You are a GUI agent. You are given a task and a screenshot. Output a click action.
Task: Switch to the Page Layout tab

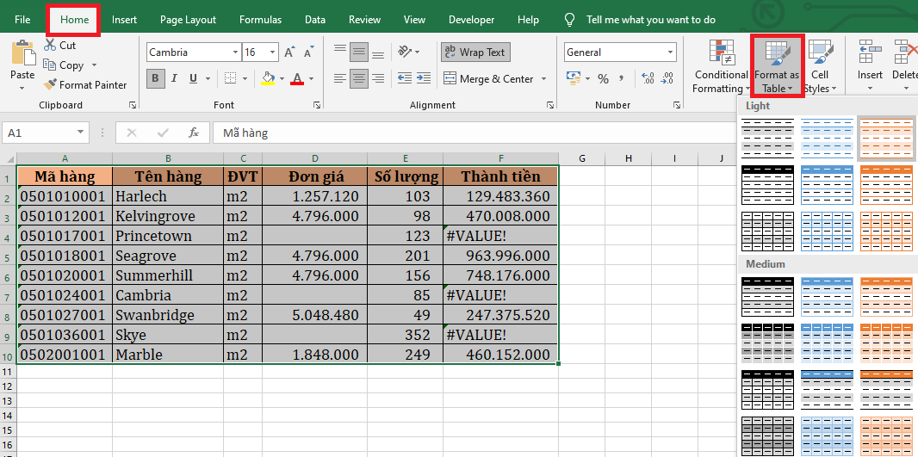click(188, 20)
